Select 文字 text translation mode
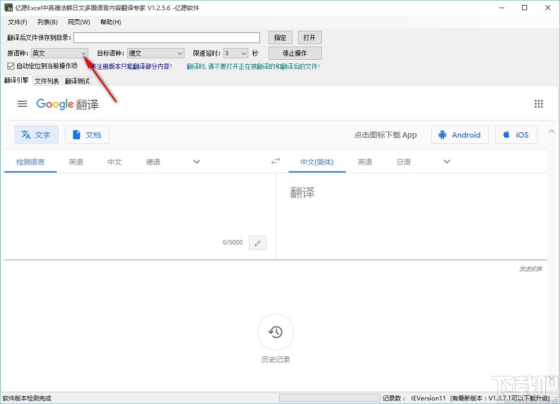Screen dimensions: 560x404 point(36,135)
